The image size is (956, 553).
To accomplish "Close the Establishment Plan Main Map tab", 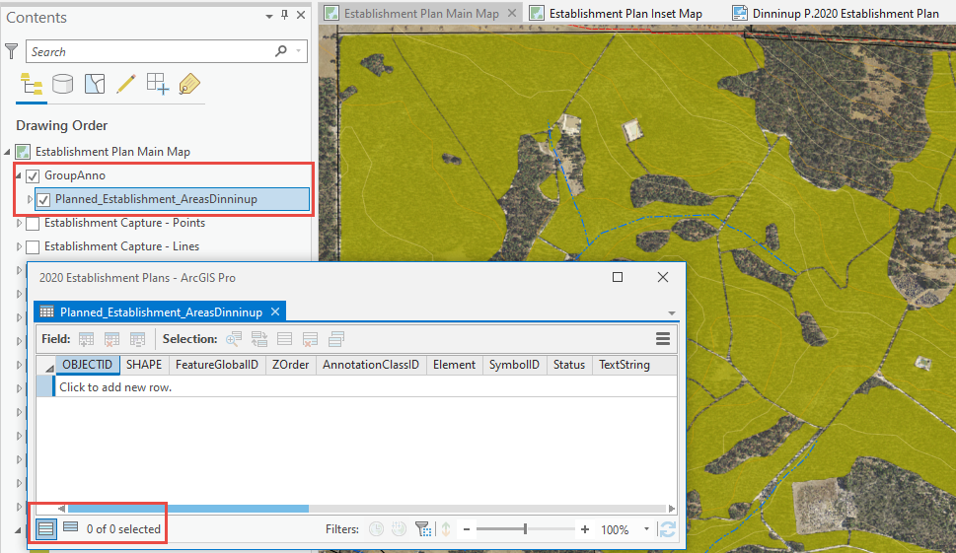I will [512, 13].
